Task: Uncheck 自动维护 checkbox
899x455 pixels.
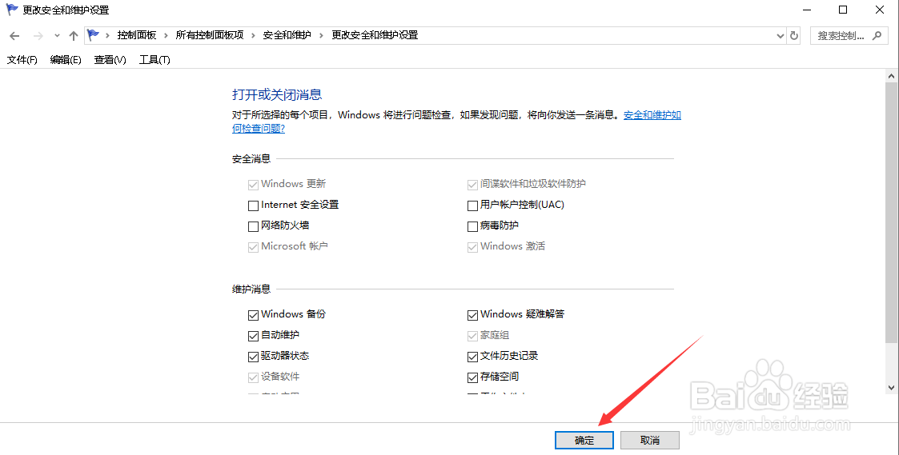Action: coord(253,335)
